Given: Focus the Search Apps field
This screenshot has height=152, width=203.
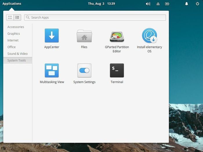Looking at the screenshot, I should pyautogui.click(x=96, y=17).
